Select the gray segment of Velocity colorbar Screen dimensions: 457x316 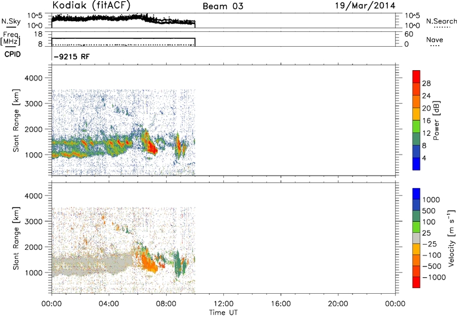pyautogui.click(x=416, y=238)
